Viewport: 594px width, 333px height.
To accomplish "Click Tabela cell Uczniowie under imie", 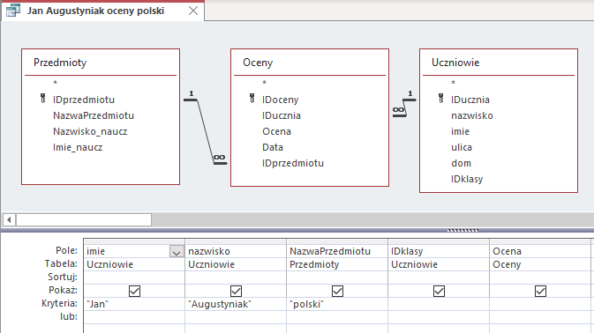I will point(134,264).
